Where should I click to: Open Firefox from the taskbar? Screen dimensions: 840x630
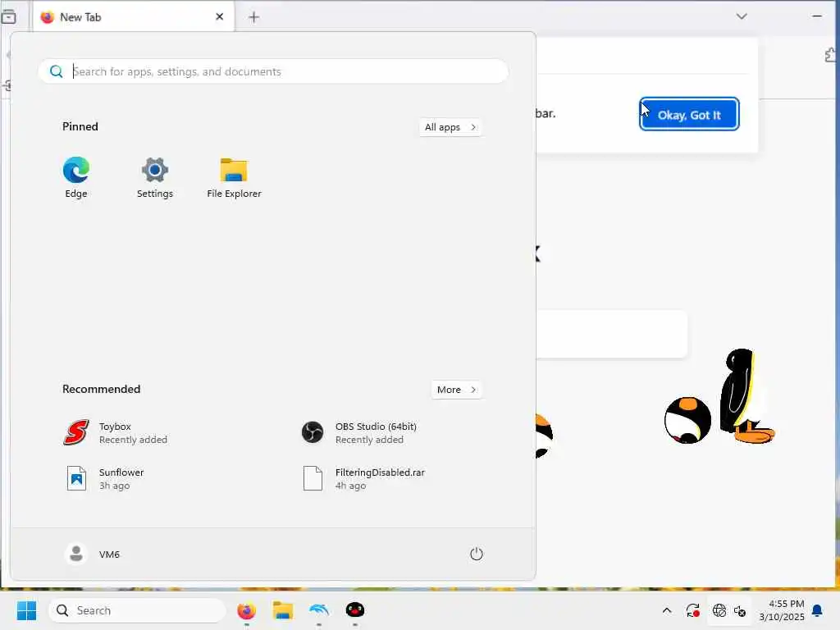click(246, 610)
